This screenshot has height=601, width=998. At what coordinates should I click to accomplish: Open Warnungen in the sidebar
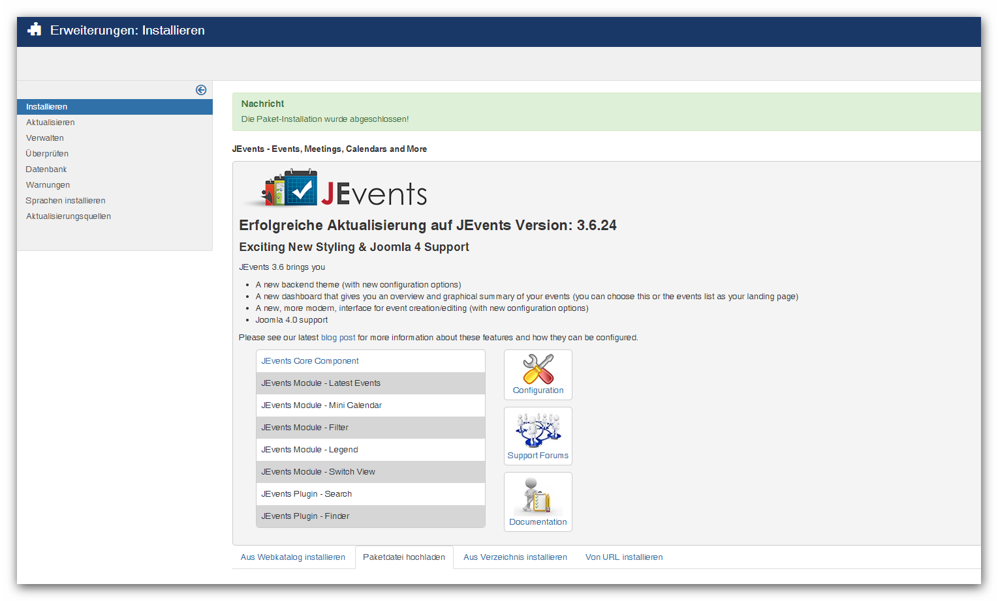point(48,185)
